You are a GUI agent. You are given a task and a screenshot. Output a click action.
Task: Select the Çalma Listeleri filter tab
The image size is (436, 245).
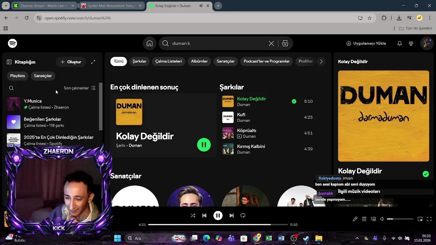point(169,62)
